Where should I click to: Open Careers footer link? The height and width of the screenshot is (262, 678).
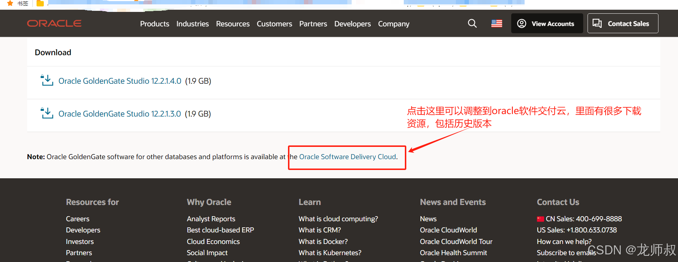tap(77, 219)
